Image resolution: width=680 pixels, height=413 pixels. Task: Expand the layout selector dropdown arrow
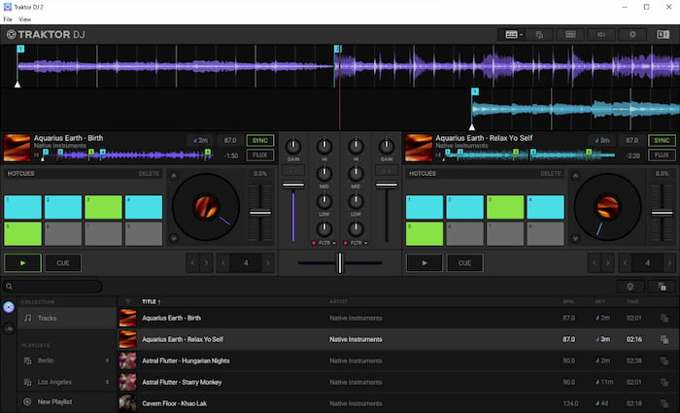(x=521, y=35)
